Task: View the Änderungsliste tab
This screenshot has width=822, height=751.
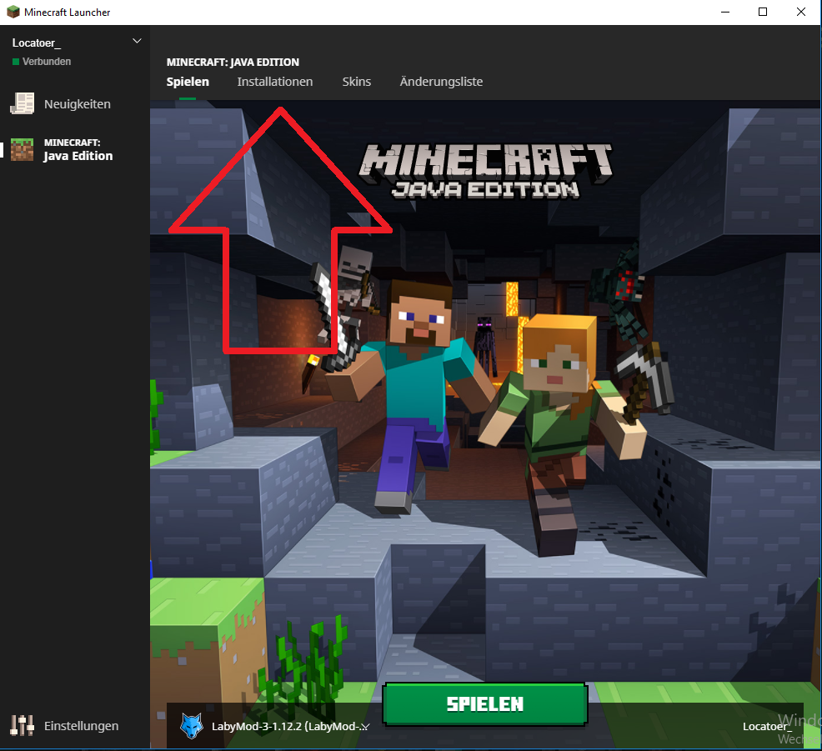Action: point(441,82)
